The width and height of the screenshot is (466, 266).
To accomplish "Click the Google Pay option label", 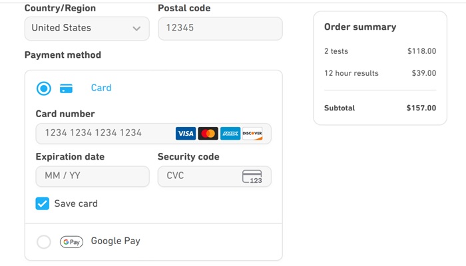I will tap(115, 241).
